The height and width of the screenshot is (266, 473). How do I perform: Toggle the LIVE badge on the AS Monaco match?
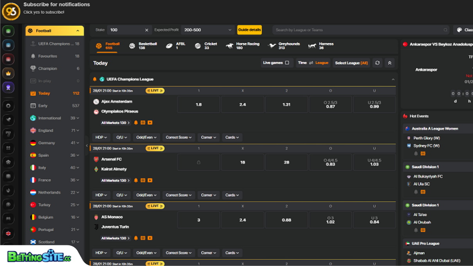click(155, 206)
